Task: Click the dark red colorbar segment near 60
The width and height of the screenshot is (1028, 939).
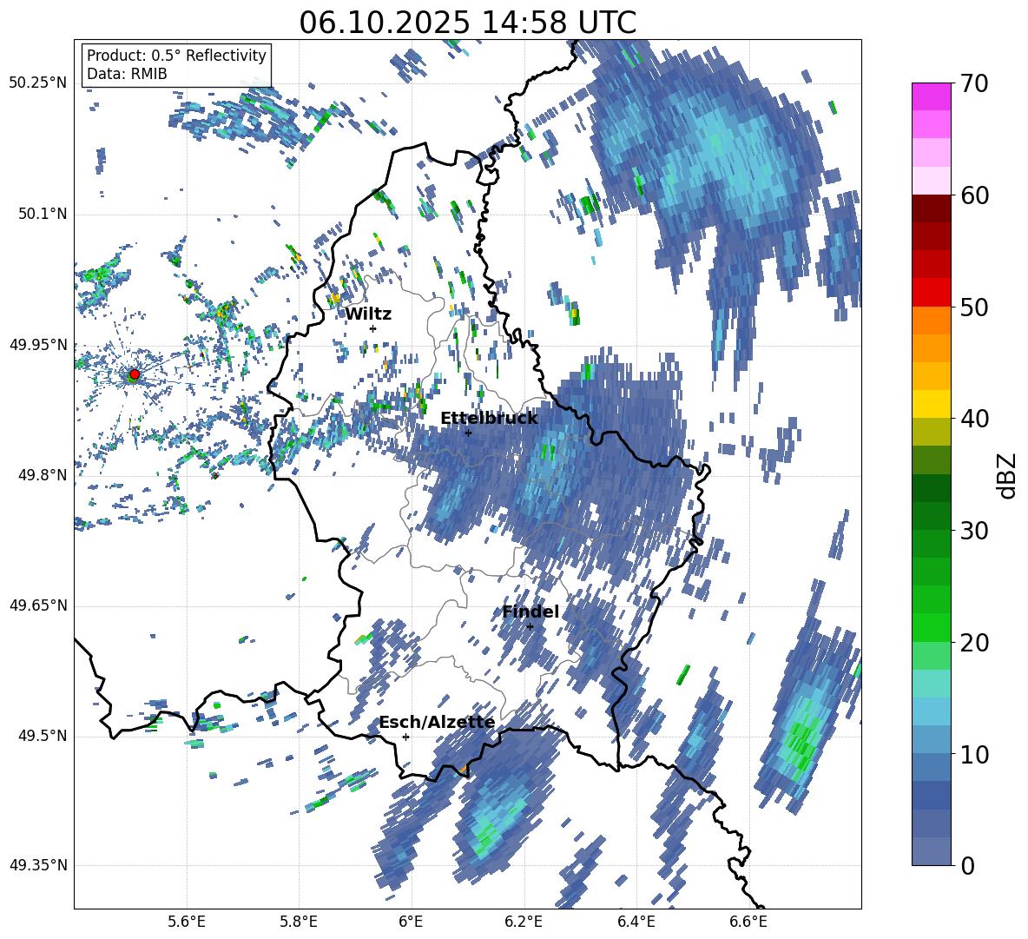Action: [931, 208]
